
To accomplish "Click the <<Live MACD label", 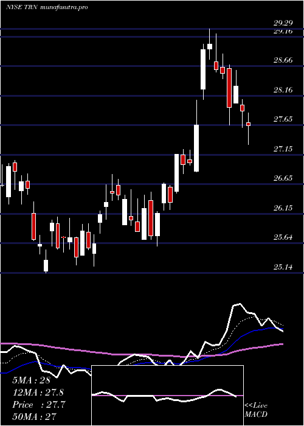I will [x=256, y=410].
